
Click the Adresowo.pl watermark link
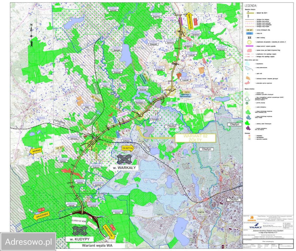[x=28, y=242]
